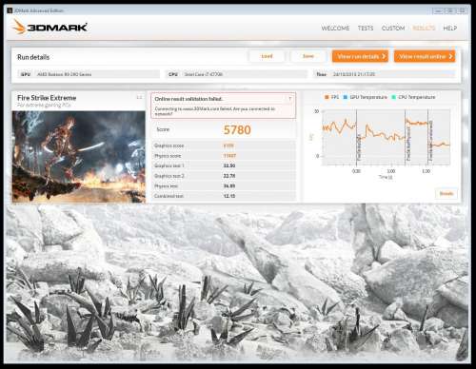Click View result online button
Screen dimensions: 476x369
[x=425, y=56]
